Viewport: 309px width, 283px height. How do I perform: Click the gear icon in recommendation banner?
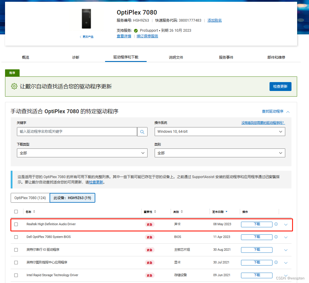14,86
